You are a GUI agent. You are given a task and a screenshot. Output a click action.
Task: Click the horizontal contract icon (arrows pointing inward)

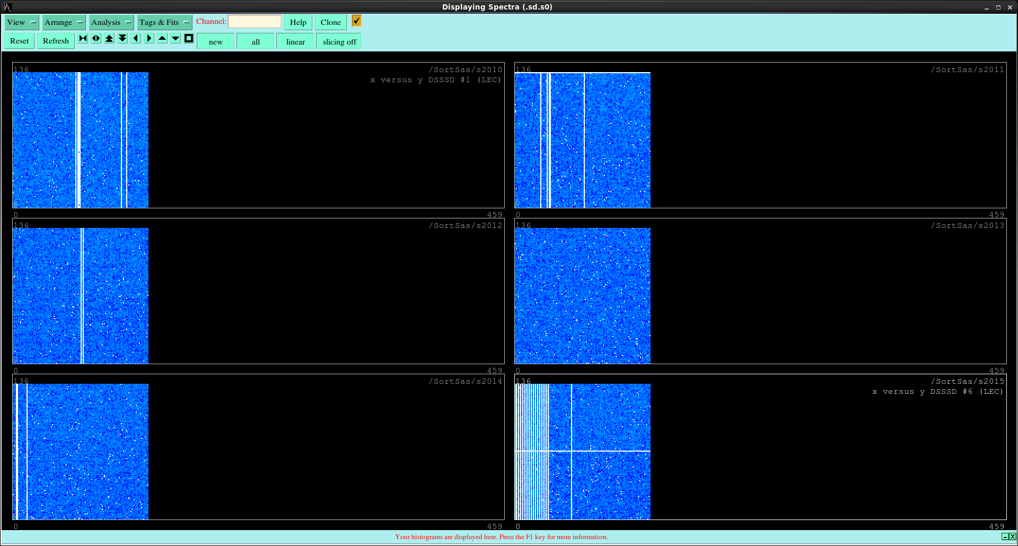tap(83, 39)
